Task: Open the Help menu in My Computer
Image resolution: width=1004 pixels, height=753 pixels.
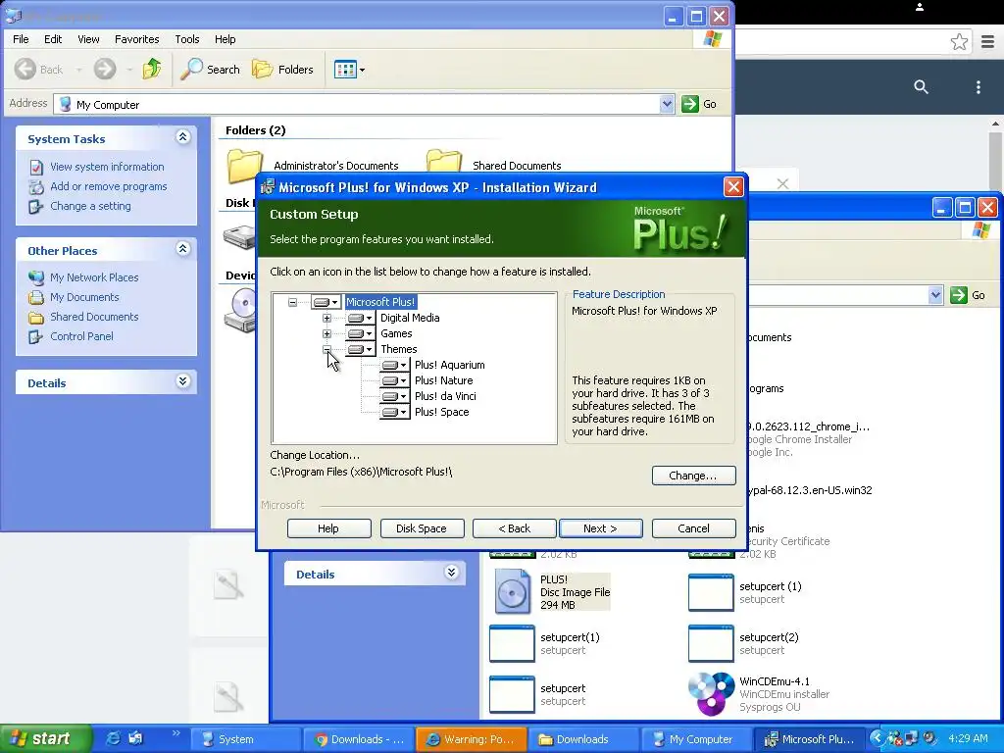Action: [225, 39]
